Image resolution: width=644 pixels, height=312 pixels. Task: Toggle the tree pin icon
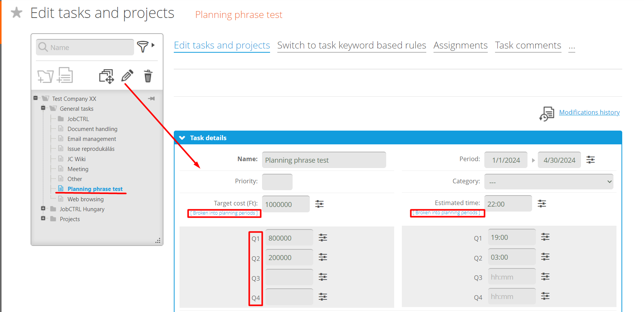pyautogui.click(x=152, y=99)
